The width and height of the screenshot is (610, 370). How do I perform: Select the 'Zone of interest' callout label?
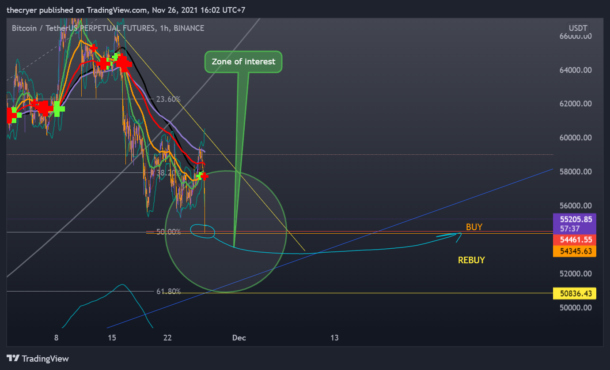click(x=243, y=62)
